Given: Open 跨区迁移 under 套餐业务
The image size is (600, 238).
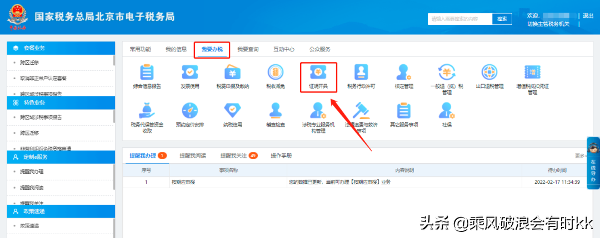Looking at the screenshot, I should click(x=30, y=63).
